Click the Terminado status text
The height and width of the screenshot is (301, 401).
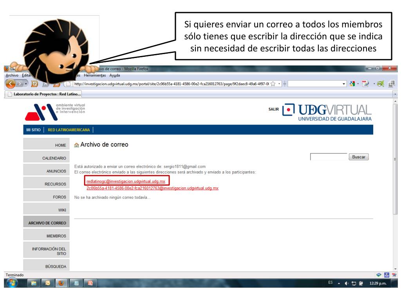tap(14, 275)
